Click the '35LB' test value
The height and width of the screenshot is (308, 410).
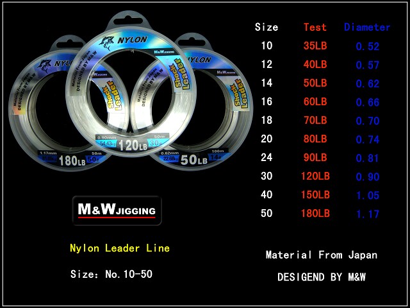(315, 46)
